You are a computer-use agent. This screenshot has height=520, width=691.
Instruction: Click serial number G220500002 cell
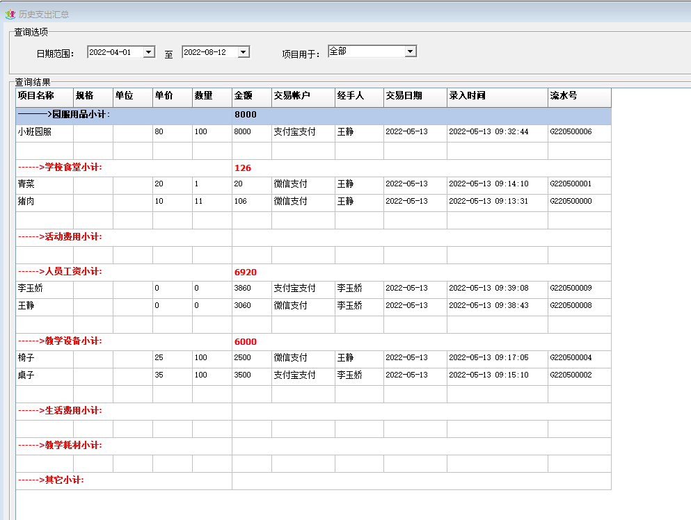[x=571, y=375]
